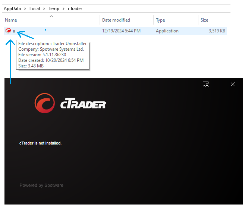The image size is (245, 206).
Task: Navigate to the Temp breadcrumb folder
Action: tap(54, 9)
